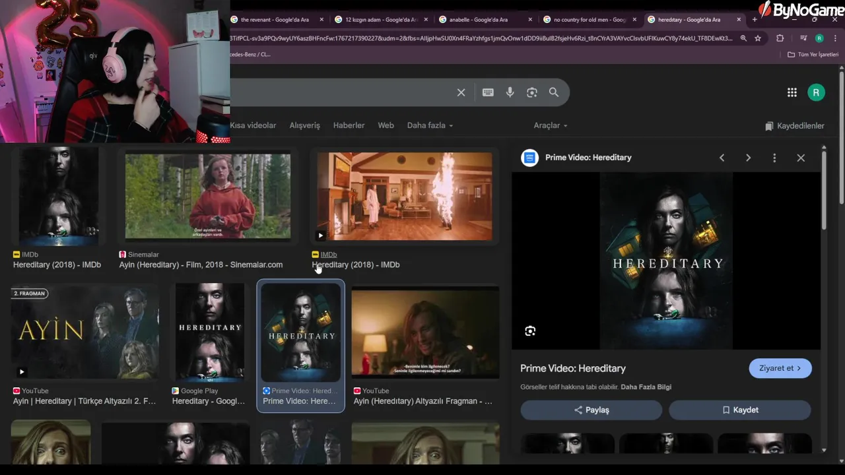Image resolution: width=845 pixels, height=475 pixels.
Task: Click the browser address bar URL
Action: [481, 38]
